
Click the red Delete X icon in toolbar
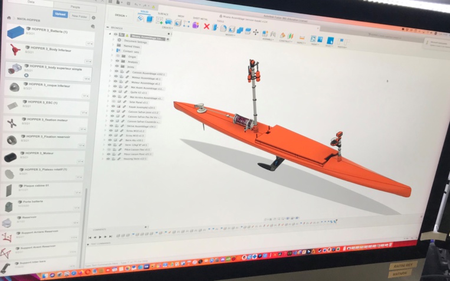206,26
